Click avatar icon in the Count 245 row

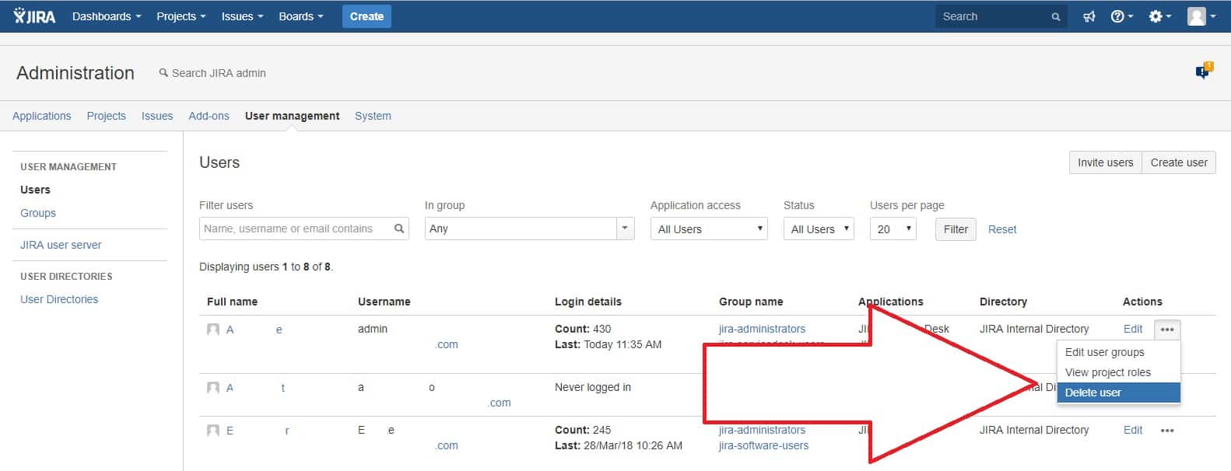point(213,431)
